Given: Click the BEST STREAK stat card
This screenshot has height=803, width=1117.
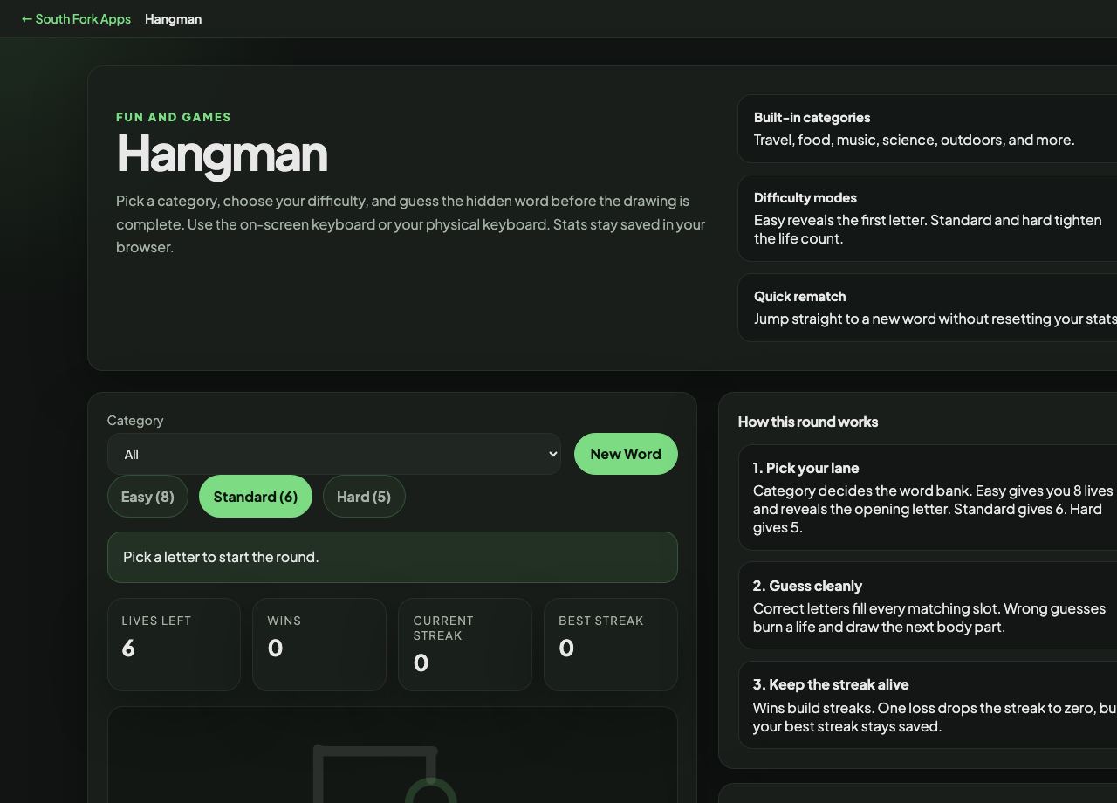Looking at the screenshot, I should (x=611, y=644).
